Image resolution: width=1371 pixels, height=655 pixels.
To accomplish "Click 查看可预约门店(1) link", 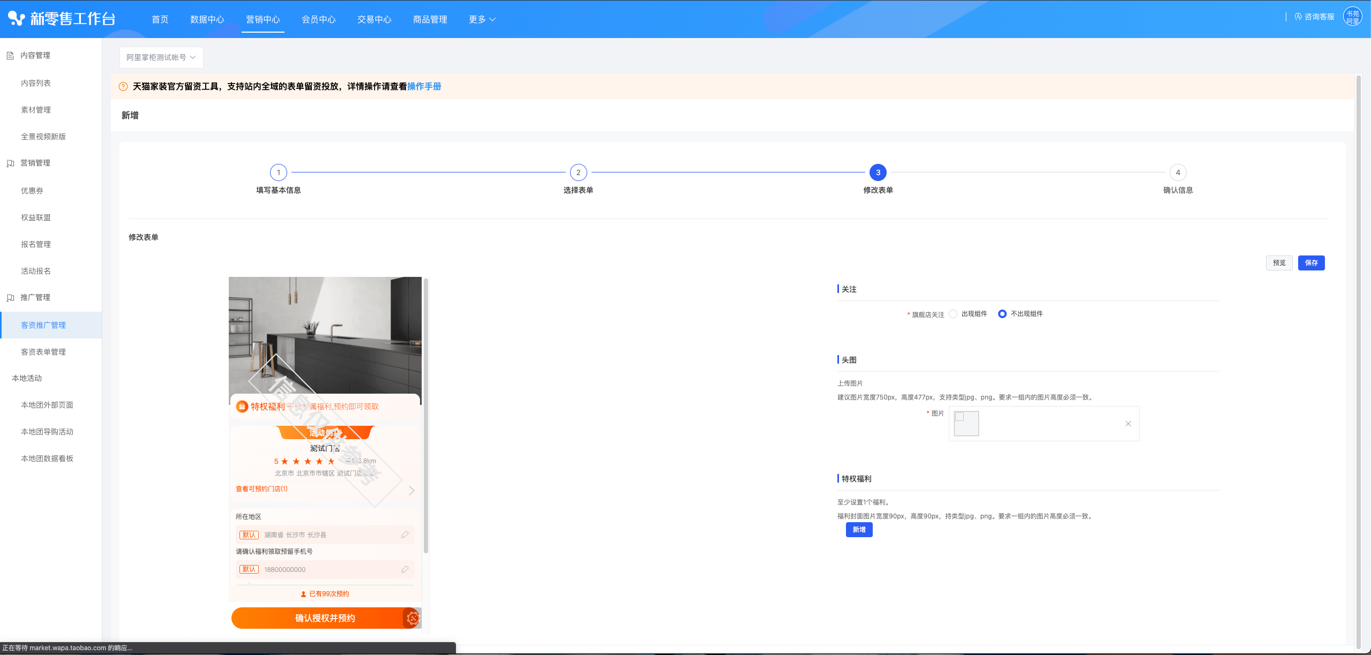I will [261, 489].
